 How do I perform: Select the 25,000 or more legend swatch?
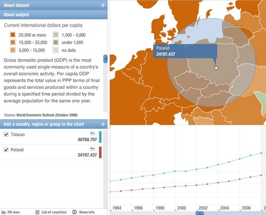pos(13,35)
